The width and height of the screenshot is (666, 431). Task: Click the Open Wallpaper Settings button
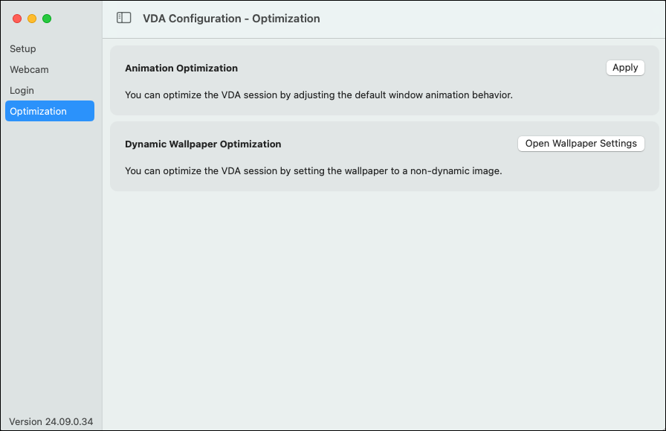(x=581, y=144)
